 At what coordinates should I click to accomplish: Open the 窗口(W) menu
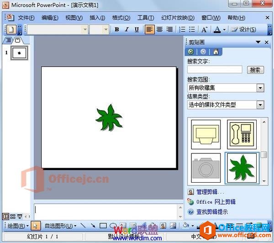(211, 18)
